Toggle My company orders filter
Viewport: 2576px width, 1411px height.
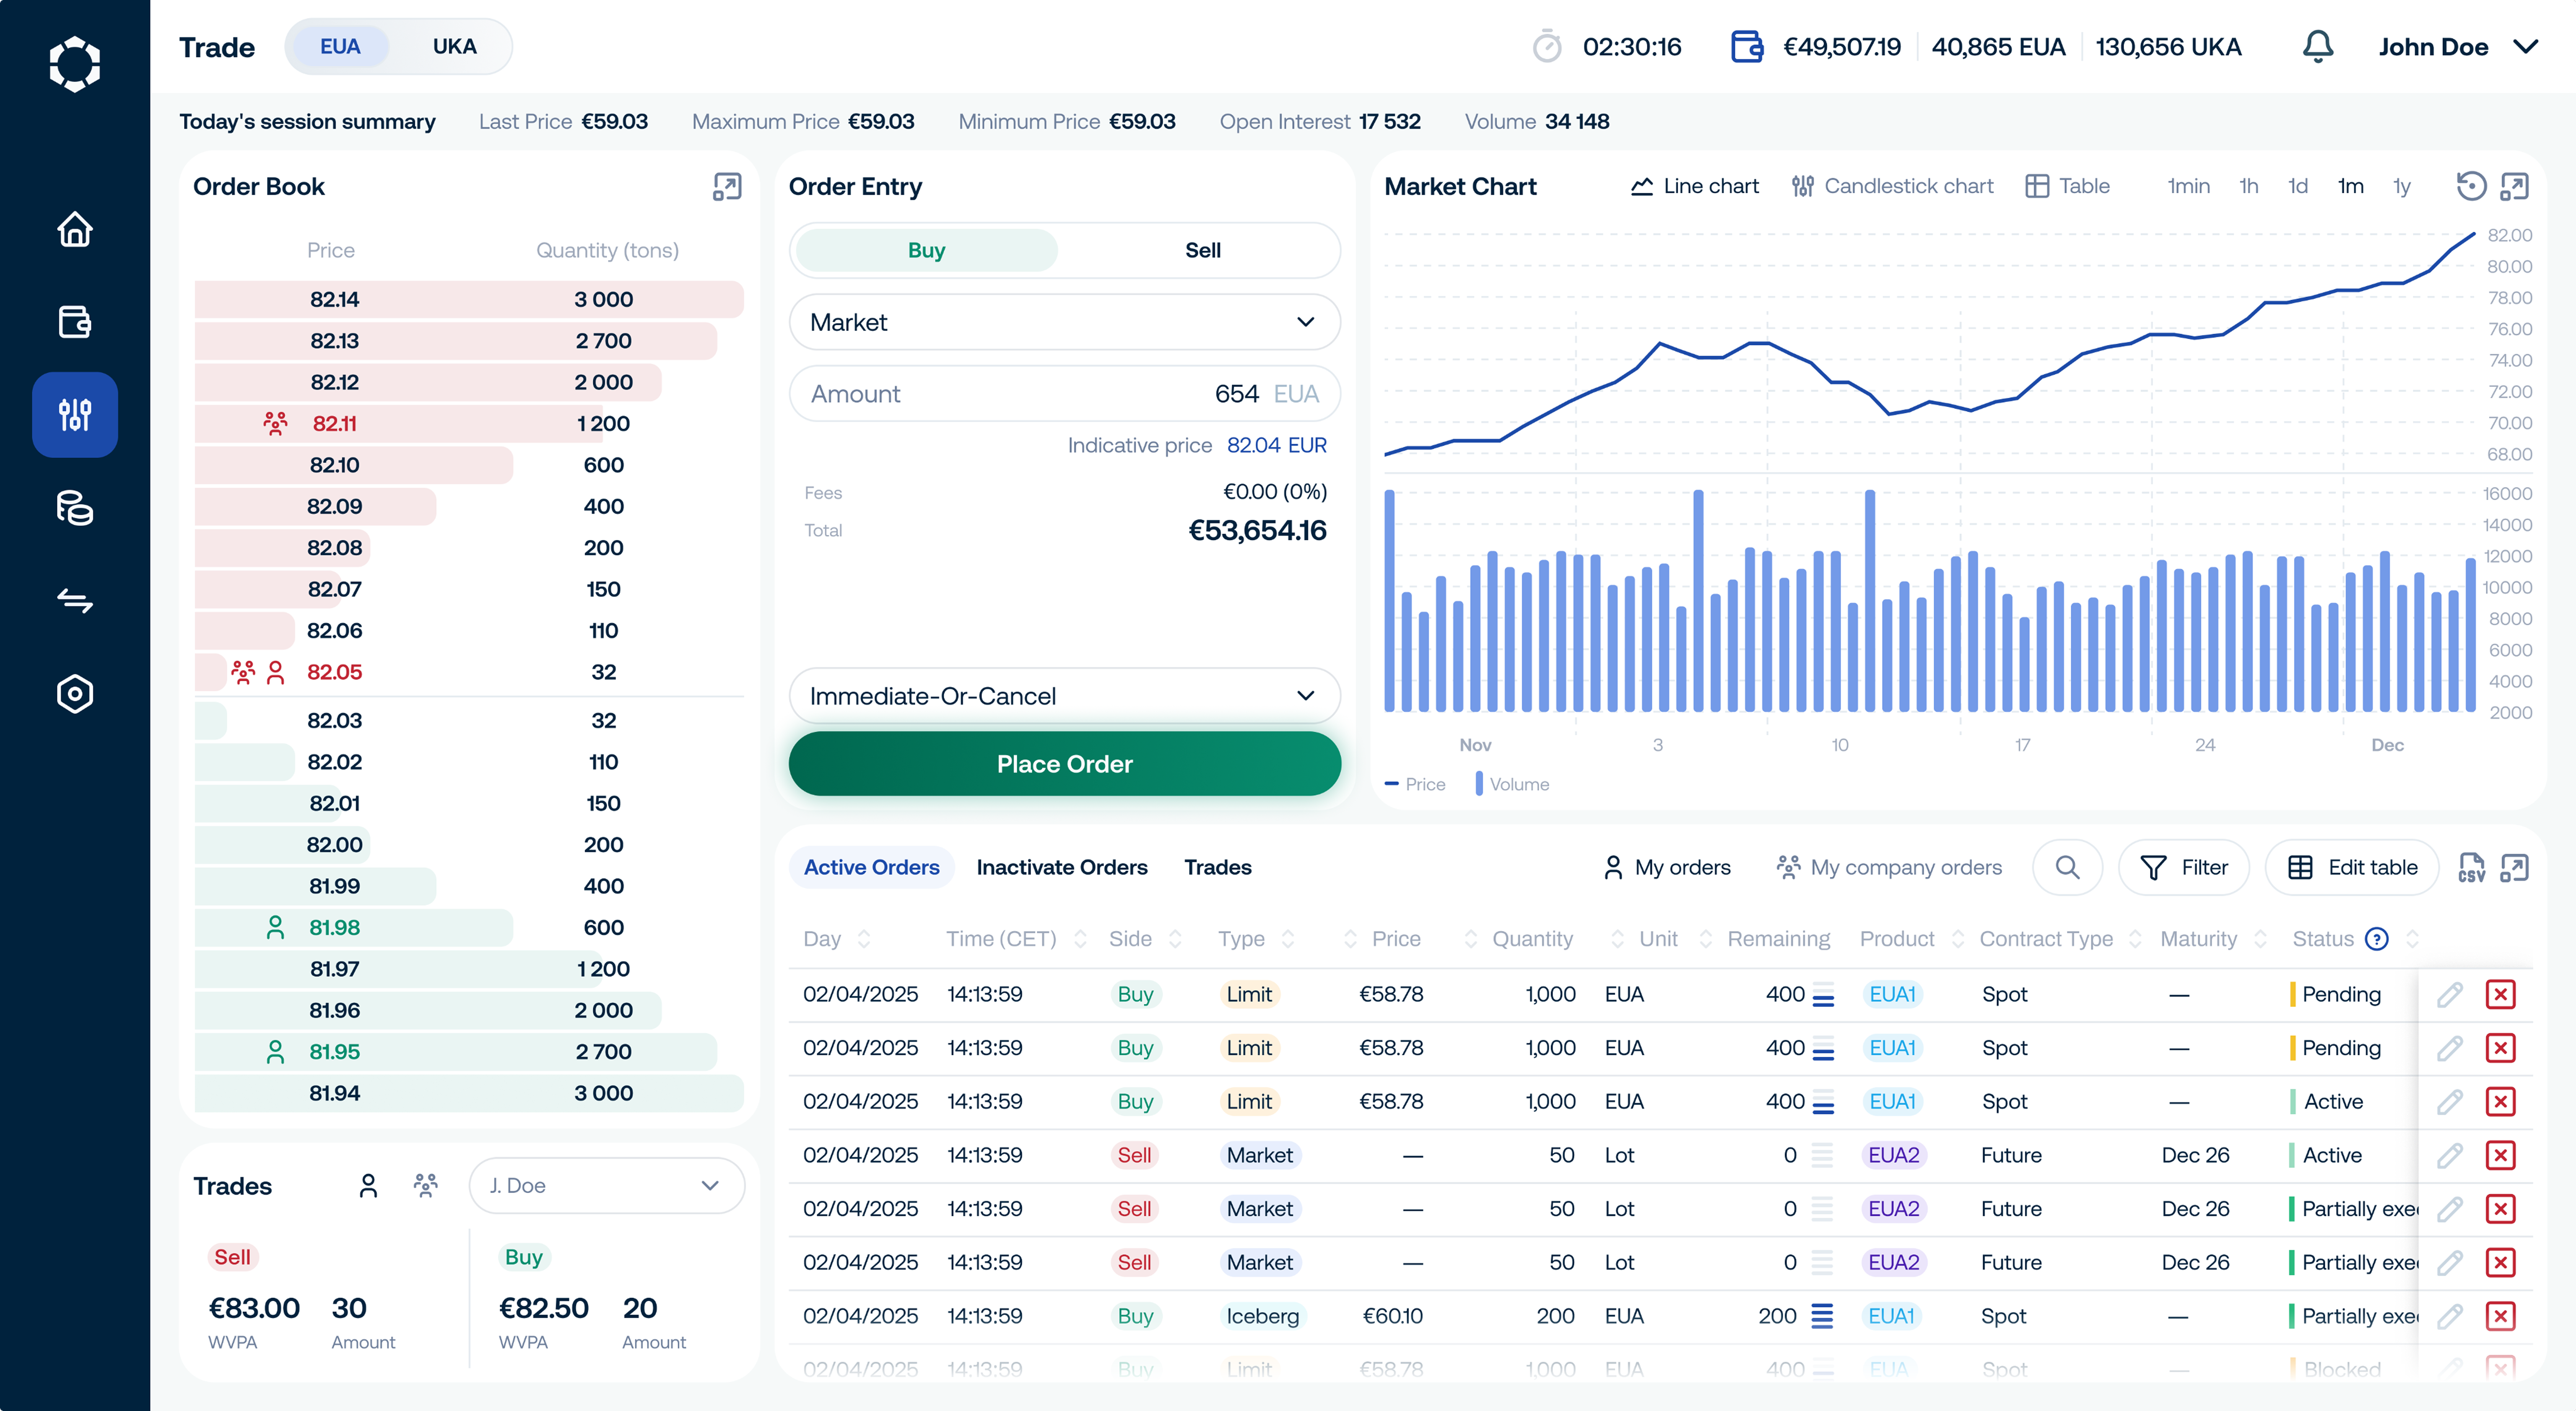(1889, 868)
